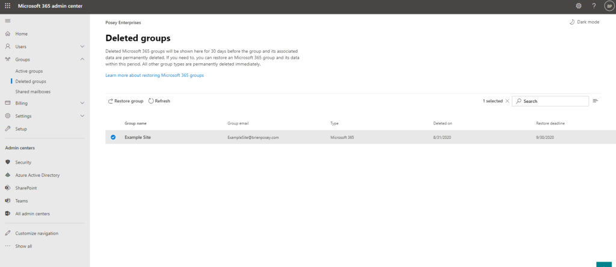
Task: Open the help question mark icon
Action: point(594,6)
